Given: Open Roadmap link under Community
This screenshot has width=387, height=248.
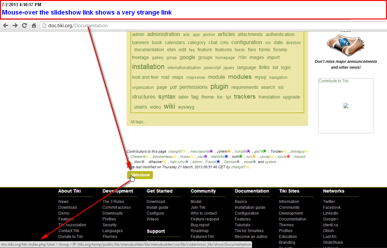Looking at the screenshot, I should pos(200,231).
